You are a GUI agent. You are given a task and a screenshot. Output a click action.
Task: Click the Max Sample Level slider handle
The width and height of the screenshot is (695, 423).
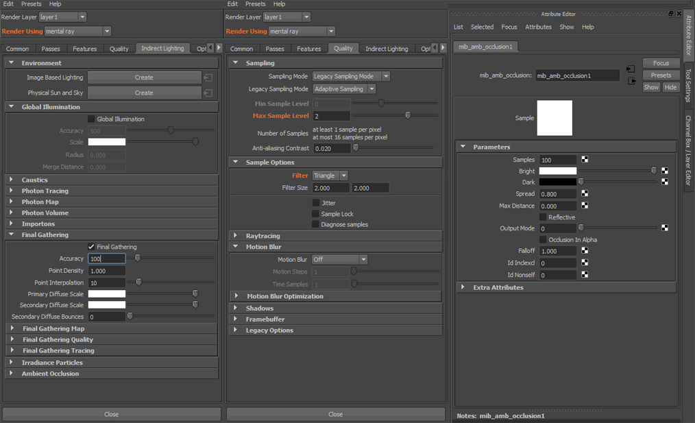tap(408, 115)
